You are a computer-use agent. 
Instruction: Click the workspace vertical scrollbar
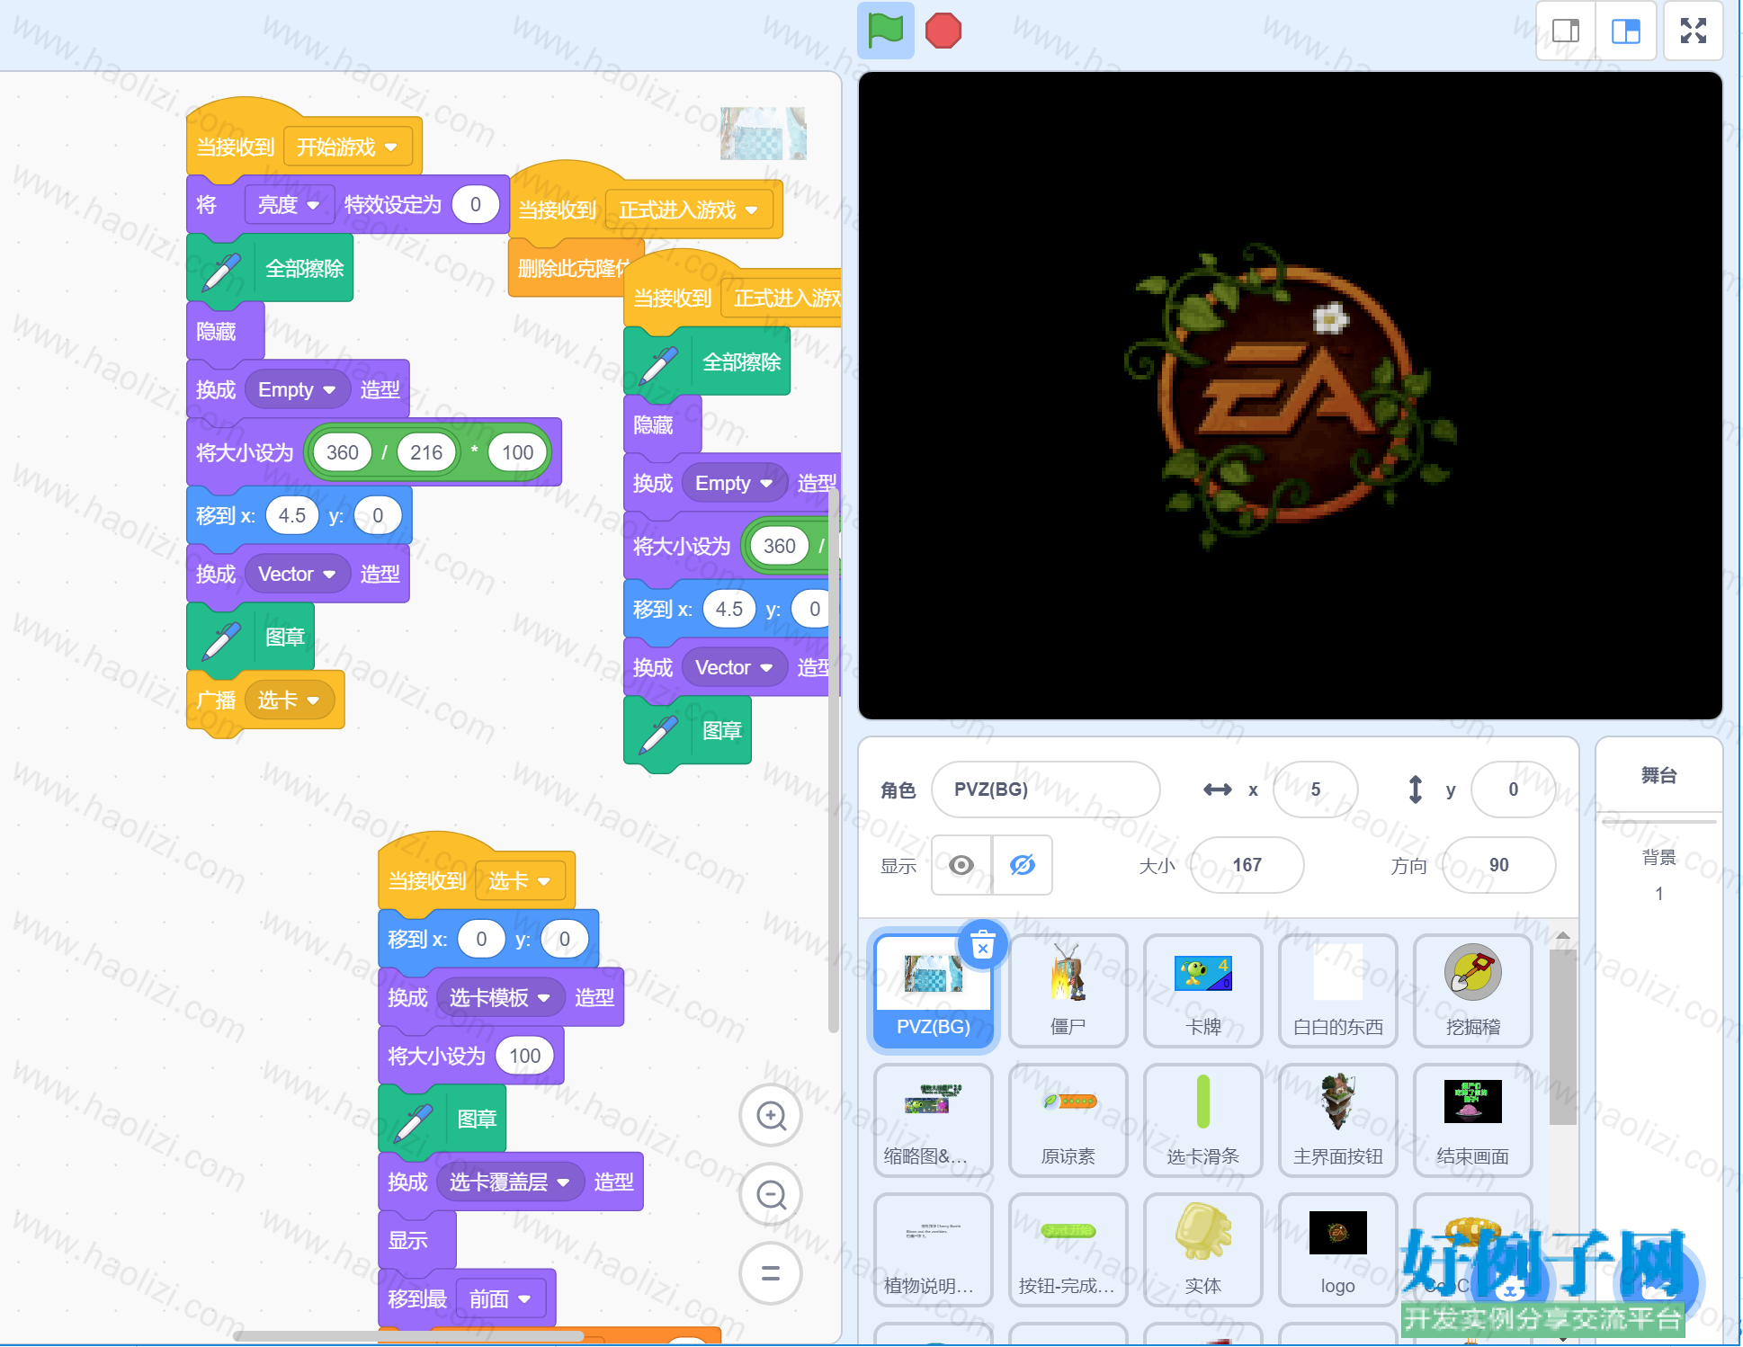(833, 760)
